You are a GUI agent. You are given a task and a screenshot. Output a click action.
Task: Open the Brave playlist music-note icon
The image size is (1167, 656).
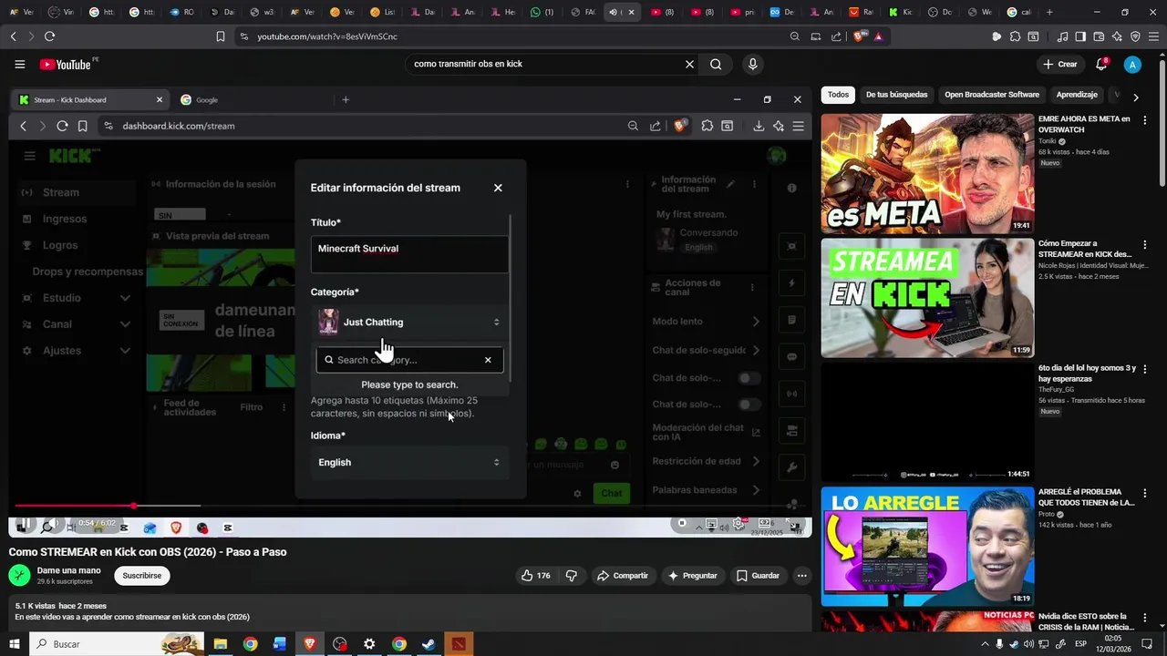1062,36
